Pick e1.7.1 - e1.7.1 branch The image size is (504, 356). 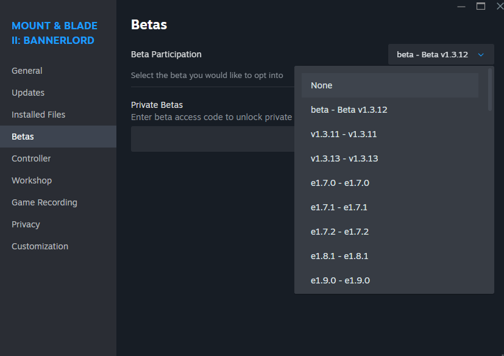pos(389,207)
